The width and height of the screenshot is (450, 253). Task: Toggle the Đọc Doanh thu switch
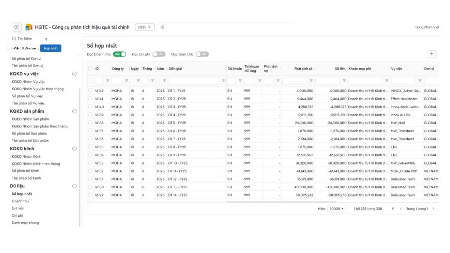click(120, 54)
